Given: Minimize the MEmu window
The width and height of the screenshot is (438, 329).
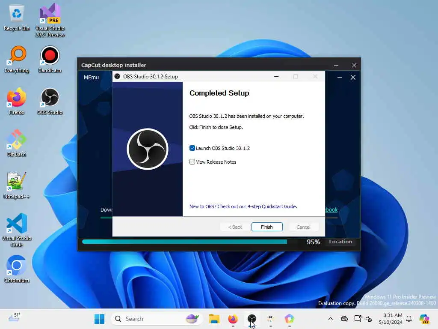Looking at the screenshot, I should point(340,78).
